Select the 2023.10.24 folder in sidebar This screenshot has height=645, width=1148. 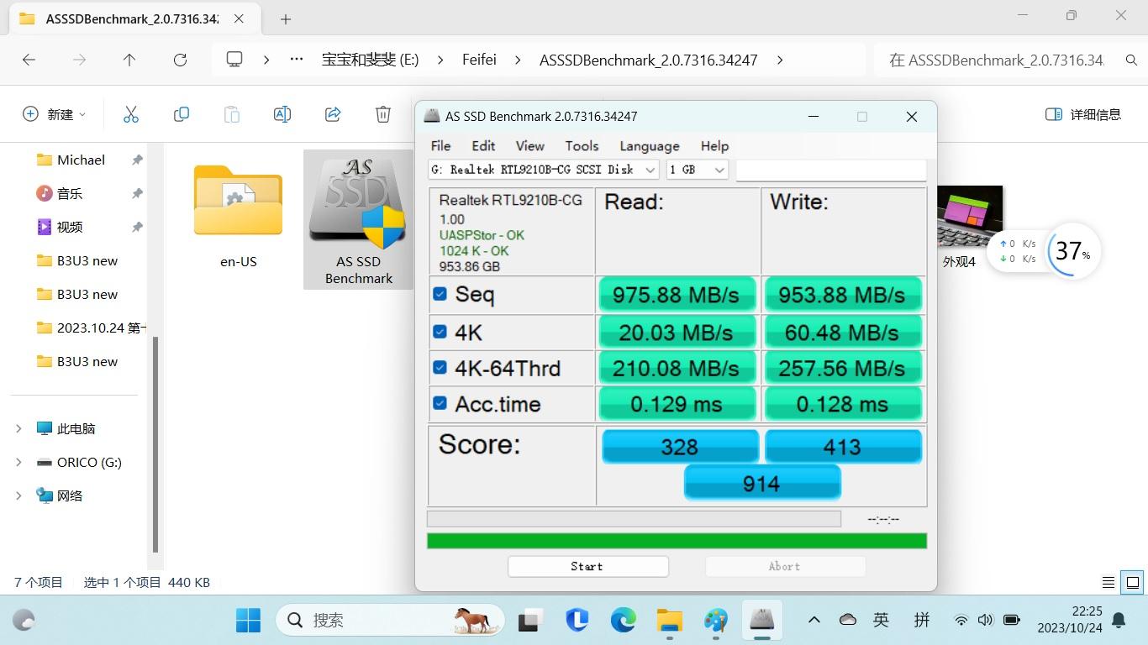[x=91, y=328]
